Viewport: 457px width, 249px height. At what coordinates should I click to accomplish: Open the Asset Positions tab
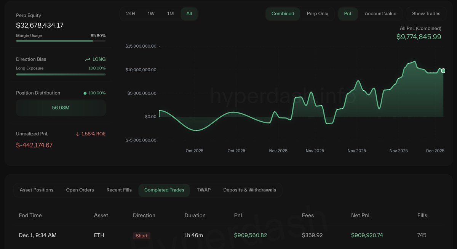[x=37, y=190]
